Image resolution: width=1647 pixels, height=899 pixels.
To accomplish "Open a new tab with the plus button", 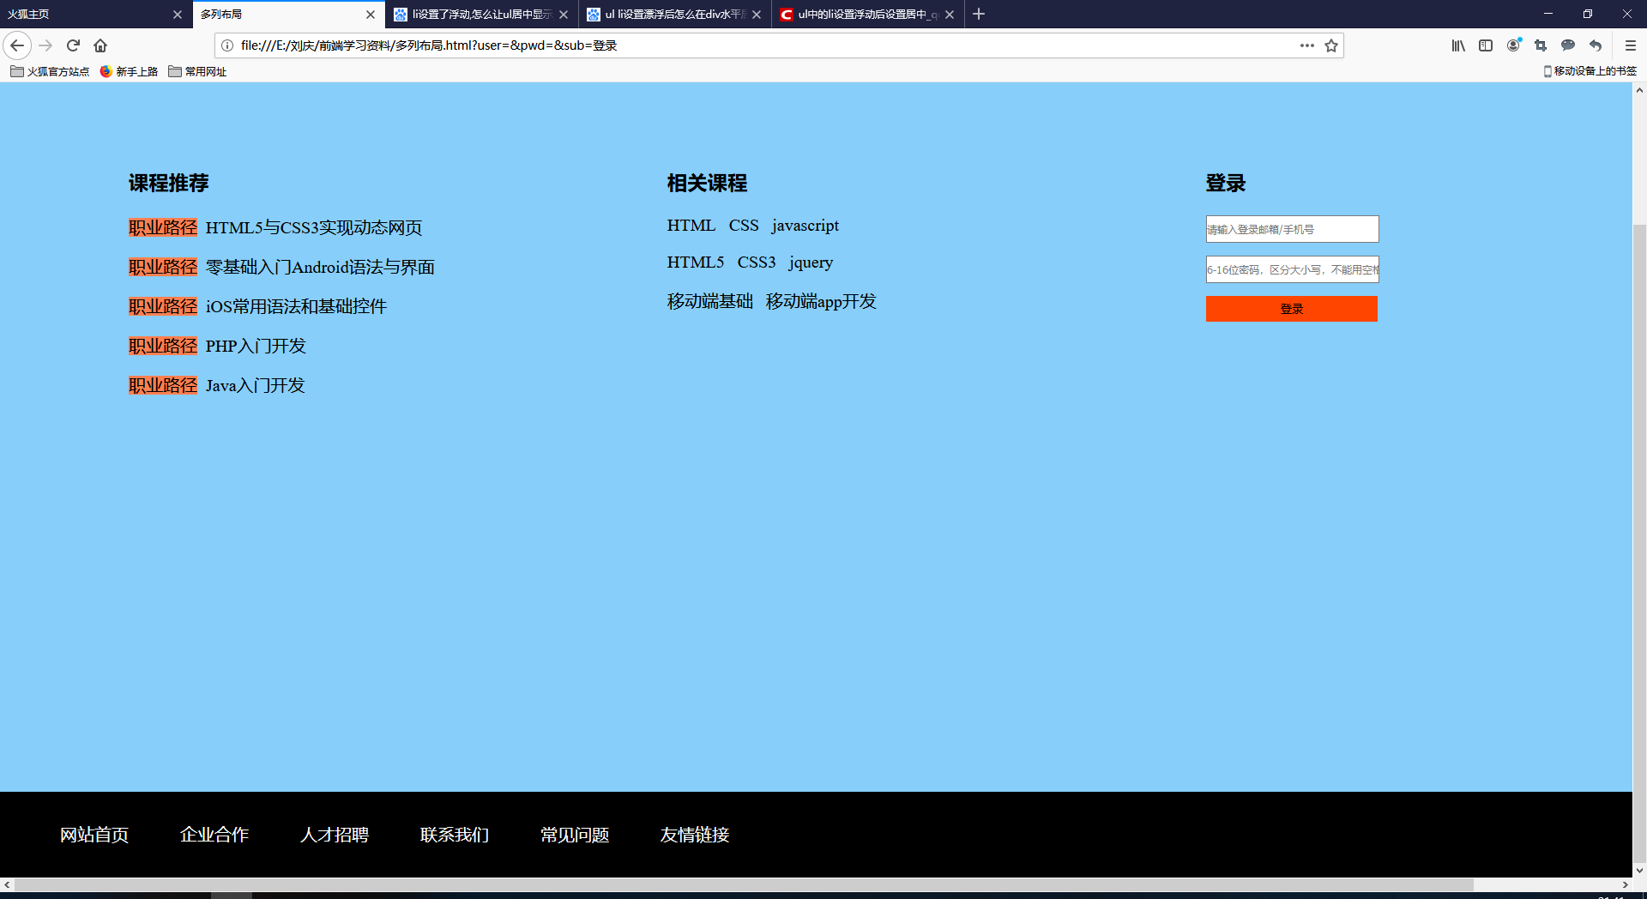I will [979, 14].
